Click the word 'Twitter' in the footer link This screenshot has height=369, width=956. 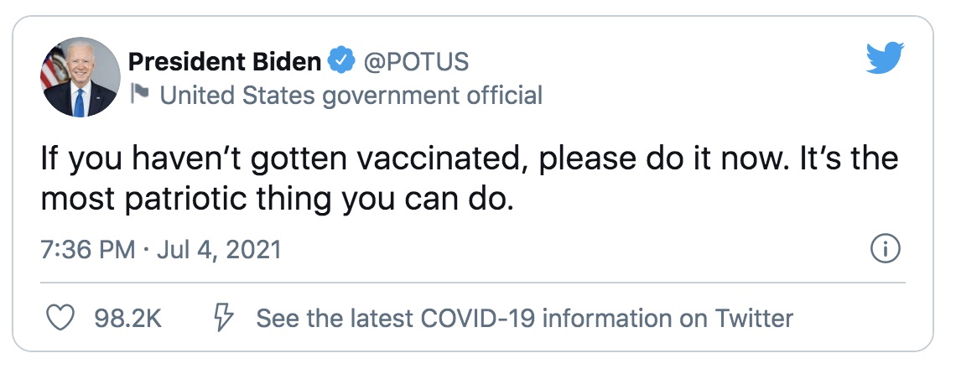coord(753,319)
